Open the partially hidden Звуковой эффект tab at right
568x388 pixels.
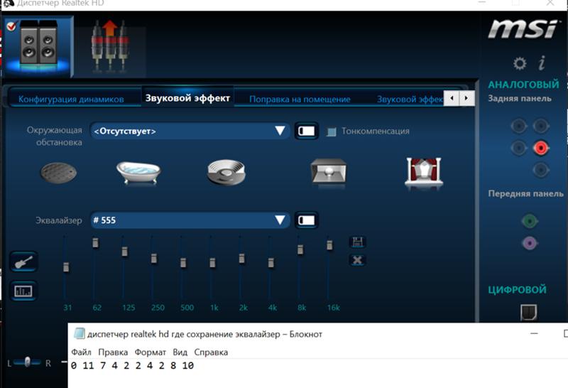coord(410,99)
